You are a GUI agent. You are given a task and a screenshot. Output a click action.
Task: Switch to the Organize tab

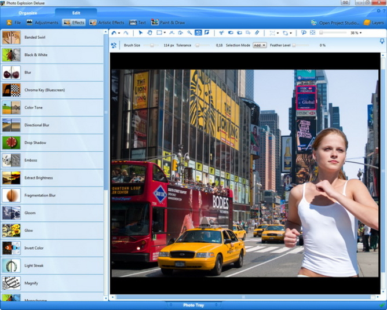tap(27, 13)
